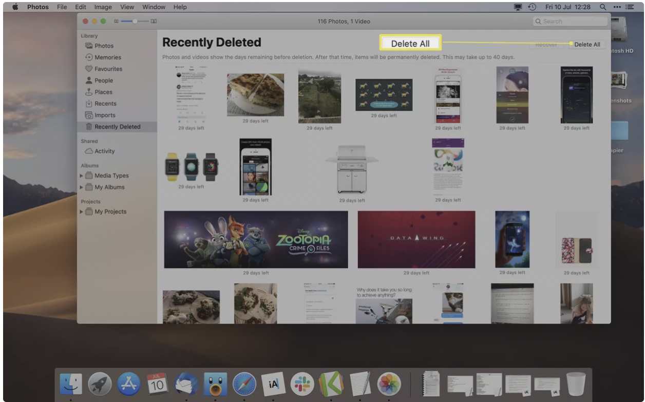Open the People album
This screenshot has width=645, height=402.
coord(103,81)
